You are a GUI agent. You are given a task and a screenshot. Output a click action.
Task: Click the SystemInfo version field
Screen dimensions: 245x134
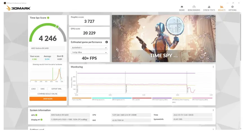pyautogui.click(x=192, y=119)
